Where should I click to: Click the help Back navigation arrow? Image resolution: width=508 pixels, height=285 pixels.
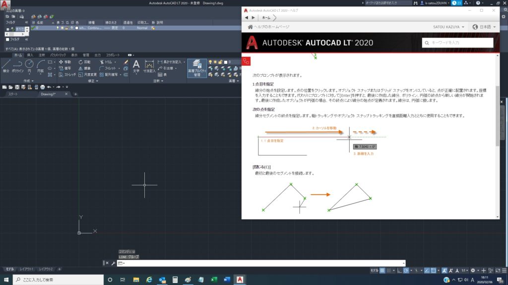tap(247, 18)
